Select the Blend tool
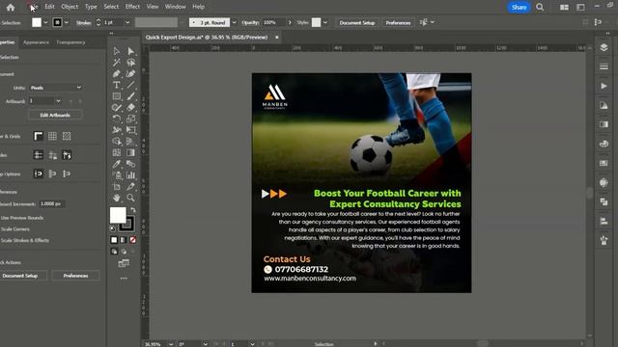 point(131,164)
